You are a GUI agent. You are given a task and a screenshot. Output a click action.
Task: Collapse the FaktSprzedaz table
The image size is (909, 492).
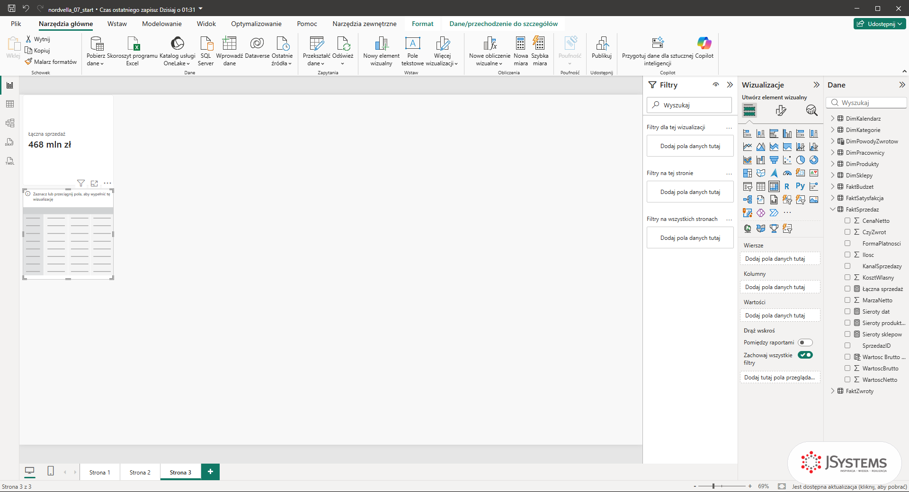(x=833, y=209)
